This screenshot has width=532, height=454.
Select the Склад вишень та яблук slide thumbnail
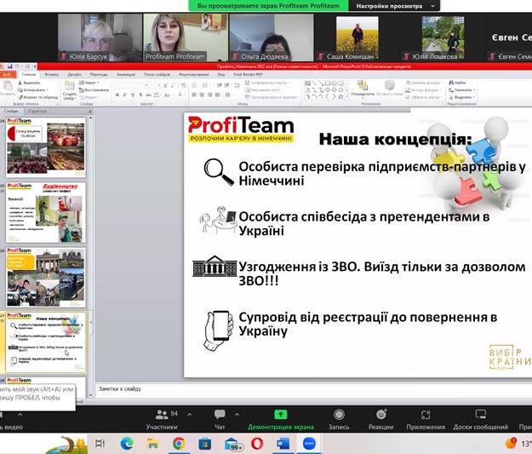[x=45, y=147]
